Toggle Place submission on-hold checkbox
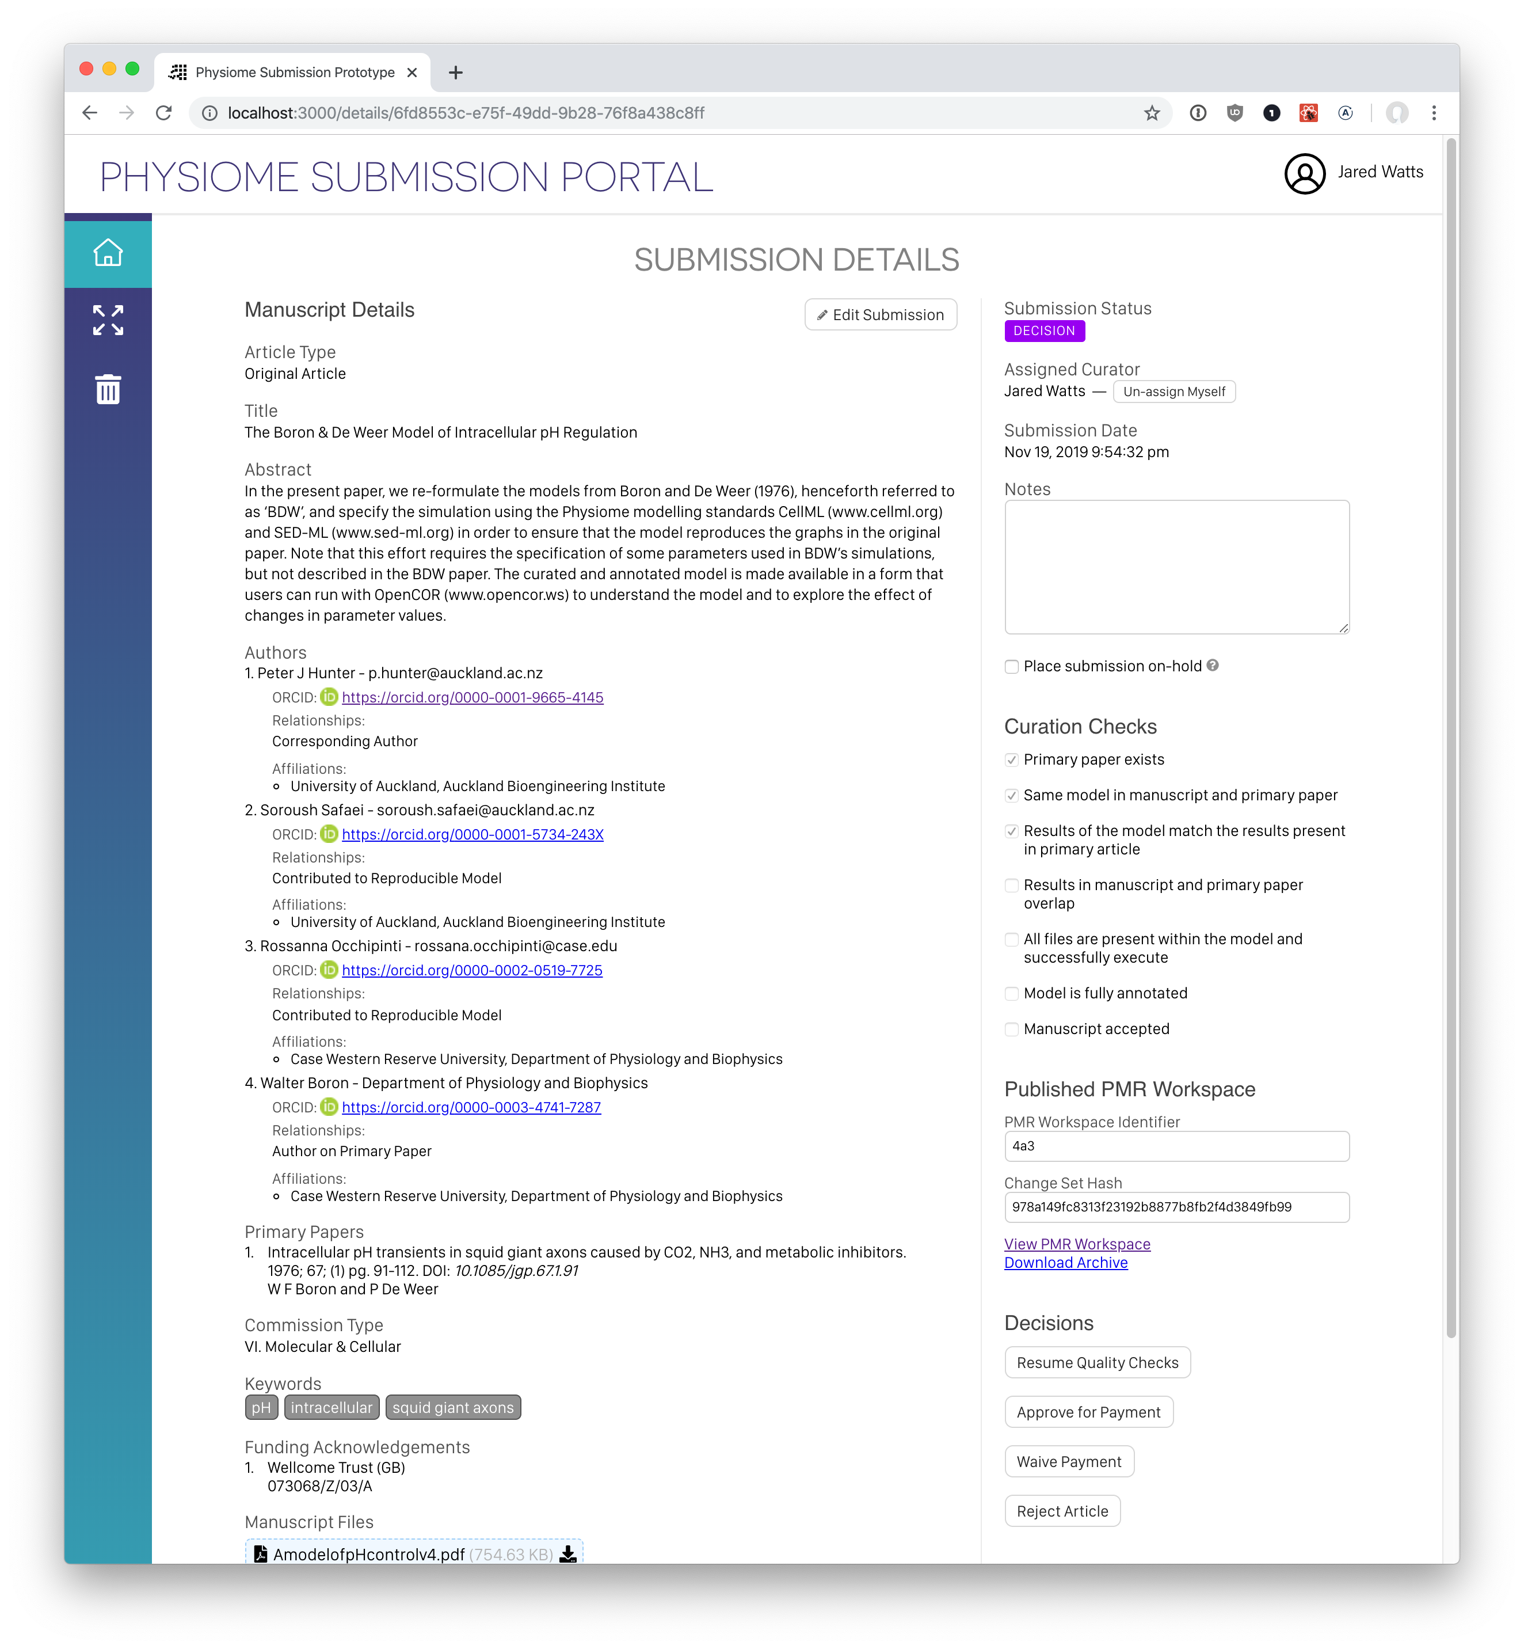 click(1011, 667)
